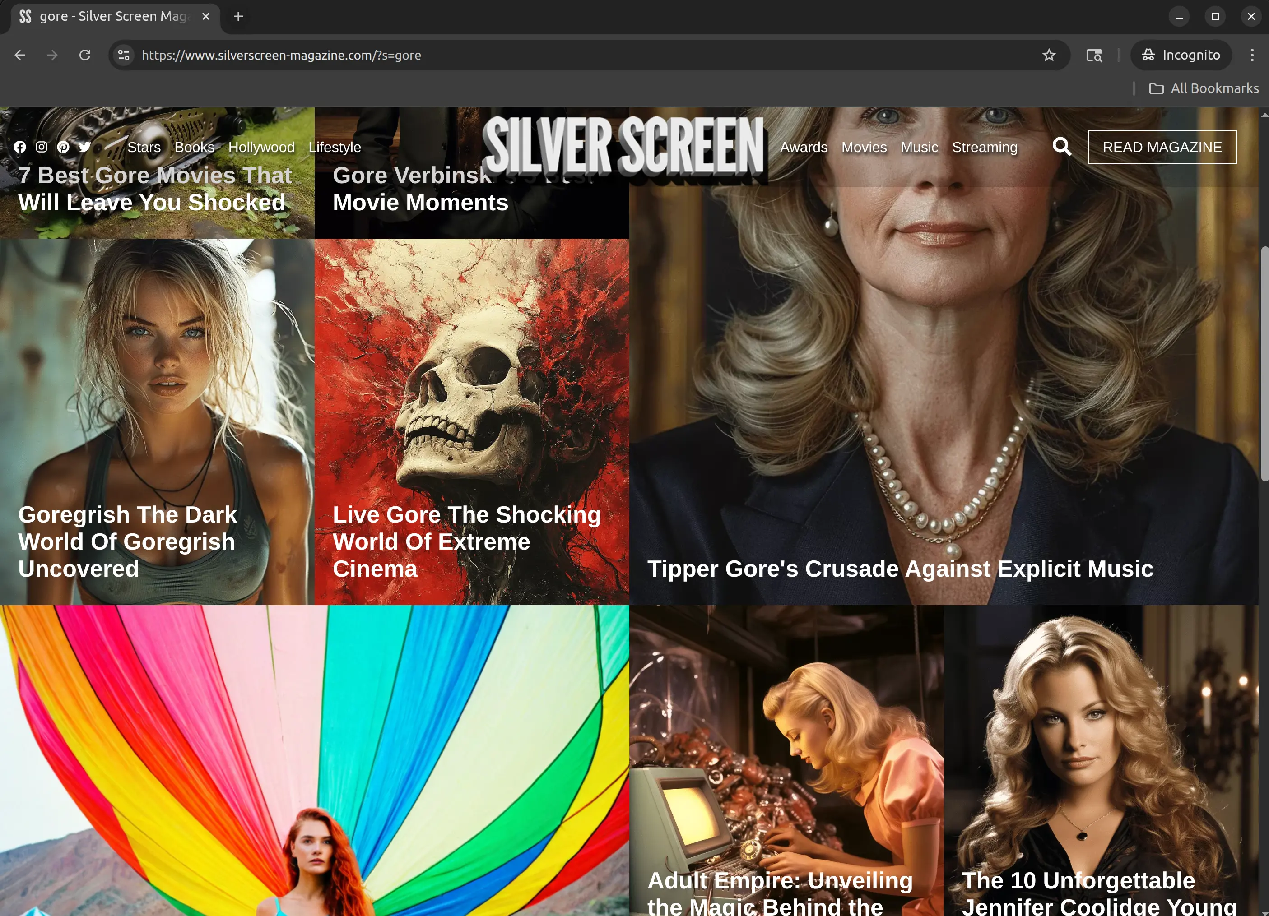This screenshot has height=916, width=1269.
Task: Open the search-tabs side panel icon
Action: (1094, 55)
